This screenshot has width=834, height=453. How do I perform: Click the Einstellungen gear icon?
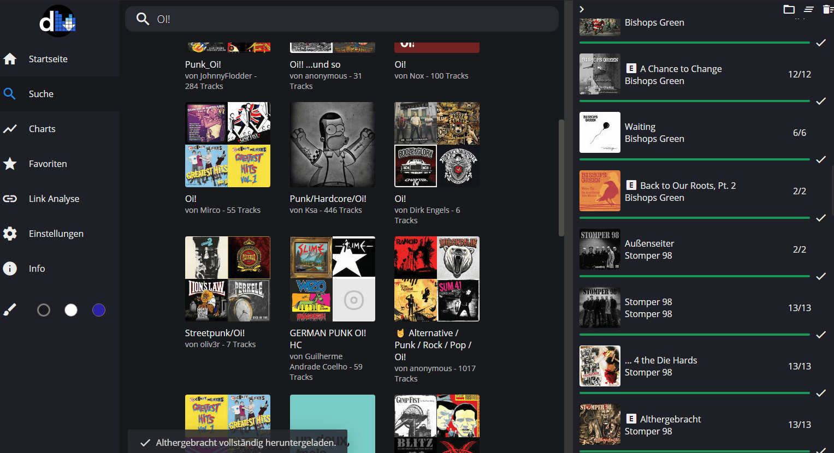(x=10, y=234)
